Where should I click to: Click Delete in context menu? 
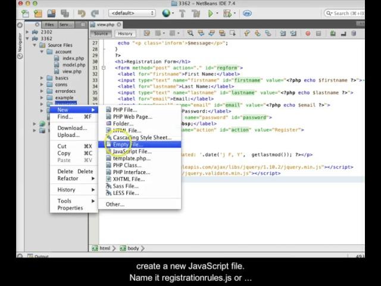coord(74,171)
